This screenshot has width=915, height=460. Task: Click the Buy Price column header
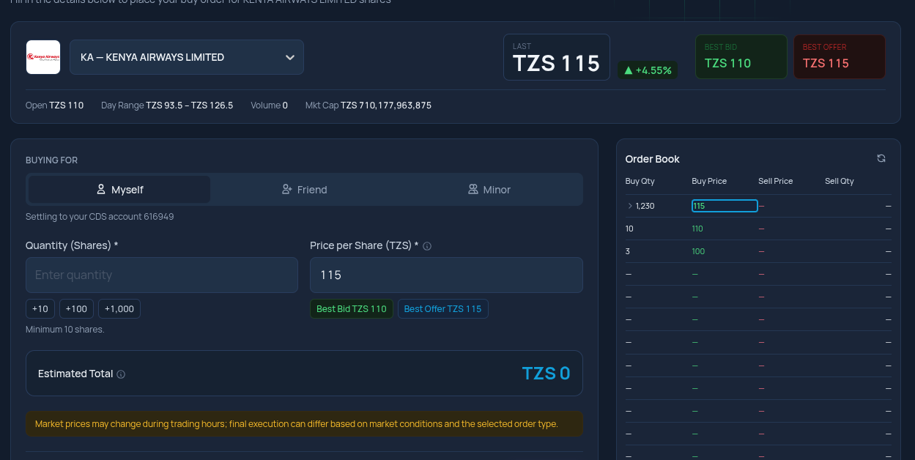[709, 181]
